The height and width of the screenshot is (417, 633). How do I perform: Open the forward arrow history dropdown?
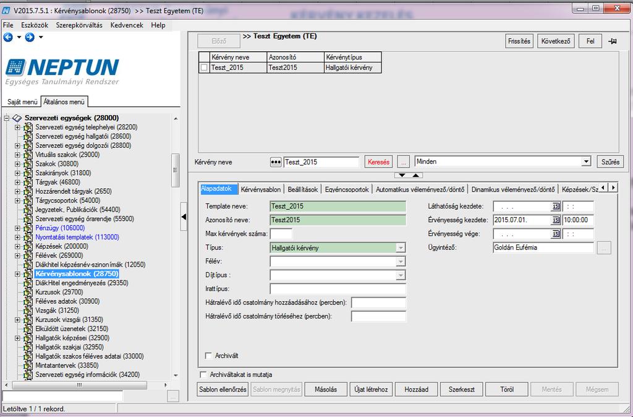coord(40,37)
